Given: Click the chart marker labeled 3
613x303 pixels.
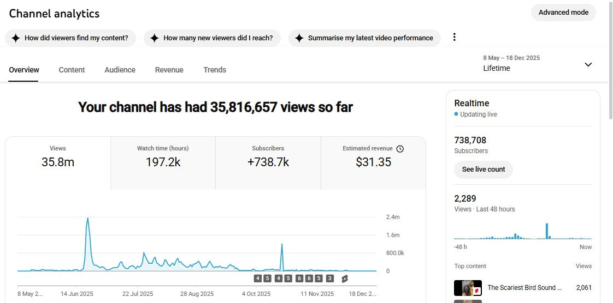Looking at the screenshot, I should [x=329, y=278].
